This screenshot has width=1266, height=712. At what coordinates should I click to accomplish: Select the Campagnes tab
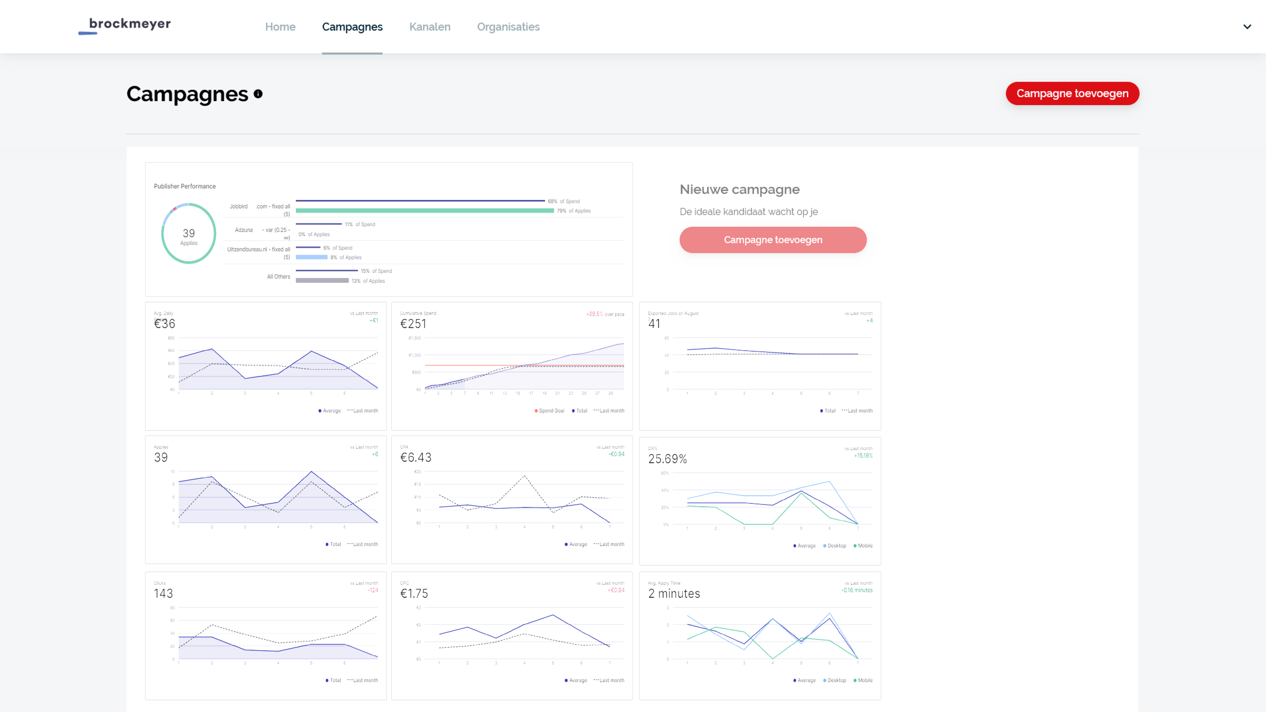[352, 26]
